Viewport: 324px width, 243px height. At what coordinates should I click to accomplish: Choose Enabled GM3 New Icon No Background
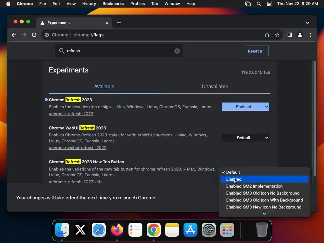click(265, 207)
